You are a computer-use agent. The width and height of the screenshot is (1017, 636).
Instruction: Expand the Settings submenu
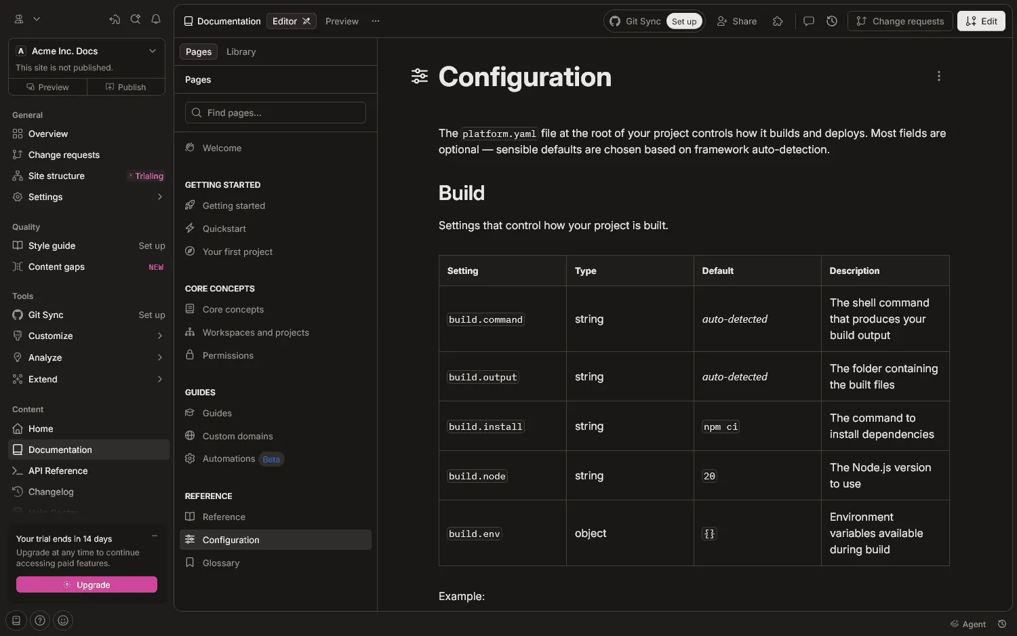click(160, 197)
